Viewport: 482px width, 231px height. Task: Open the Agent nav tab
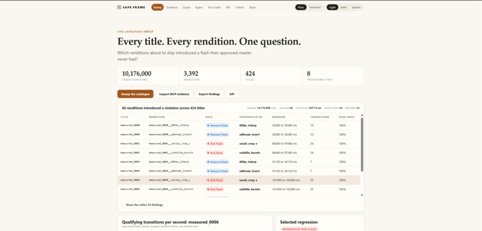pos(199,7)
